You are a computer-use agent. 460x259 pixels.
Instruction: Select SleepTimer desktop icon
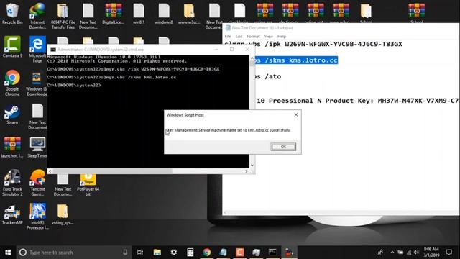(37, 147)
